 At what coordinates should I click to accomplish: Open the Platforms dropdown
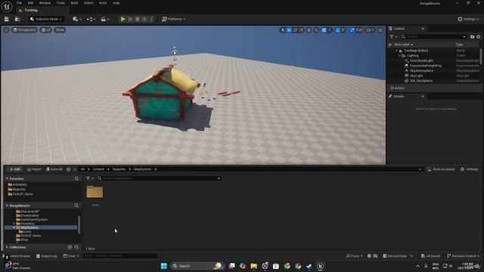tap(174, 19)
